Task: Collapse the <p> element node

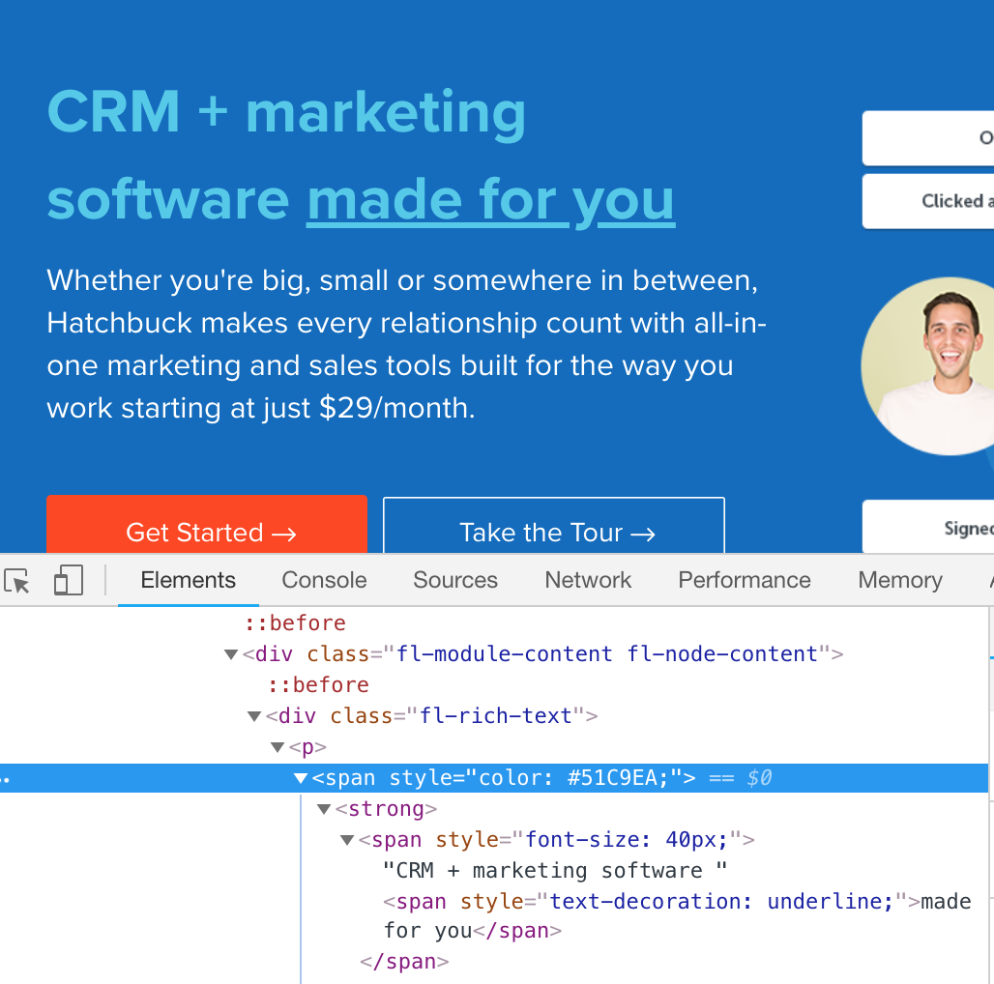Action: tap(278, 747)
